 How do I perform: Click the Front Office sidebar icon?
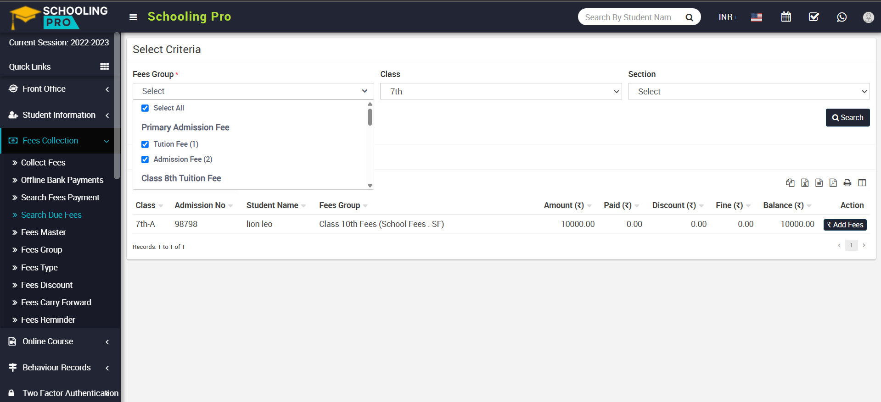click(13, 88)
